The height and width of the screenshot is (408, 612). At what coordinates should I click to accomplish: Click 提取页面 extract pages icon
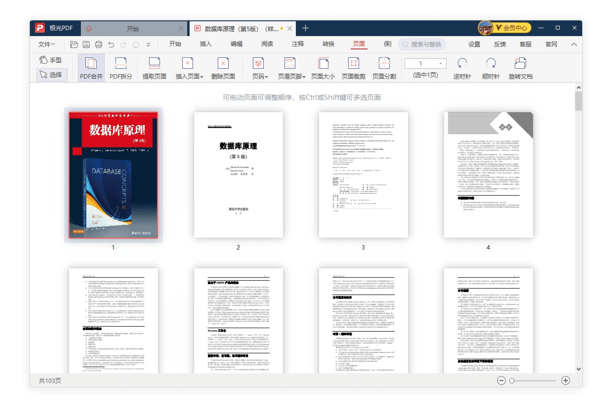(x=154, y=67)
